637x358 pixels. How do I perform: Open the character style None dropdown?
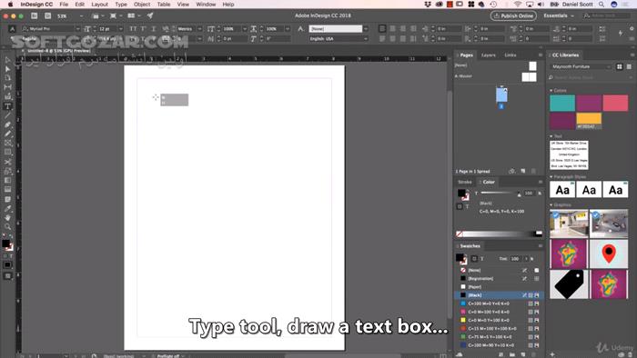tap(366, 29)
